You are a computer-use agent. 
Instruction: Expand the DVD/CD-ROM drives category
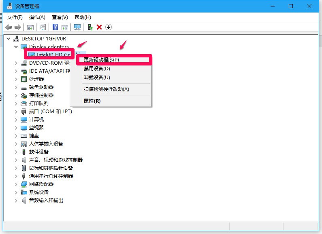click(x=16, y=63)
